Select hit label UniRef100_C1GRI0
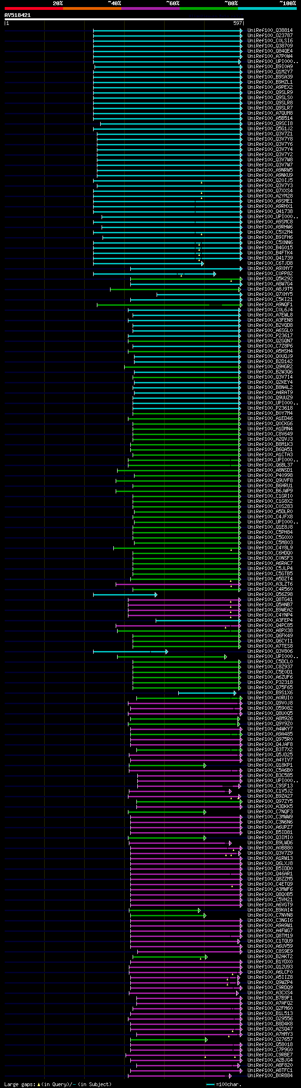 [x=270, y=496]
